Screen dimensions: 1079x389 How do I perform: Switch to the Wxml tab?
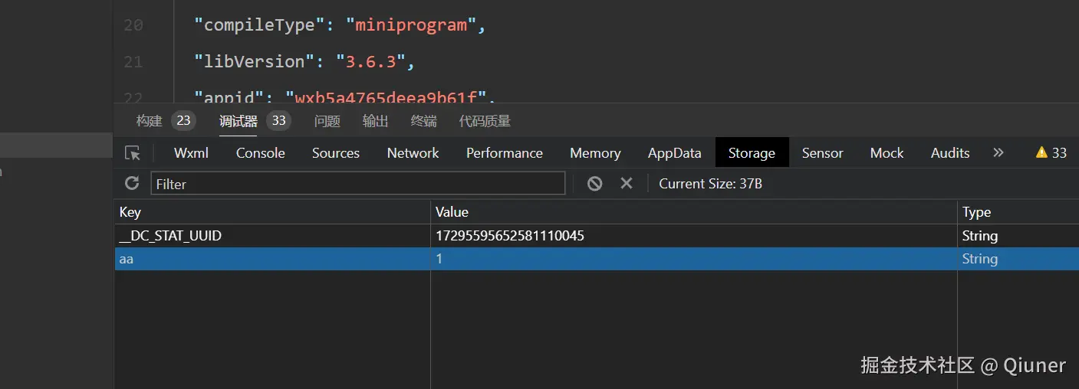pyautogui.click(x=191, y=153)
